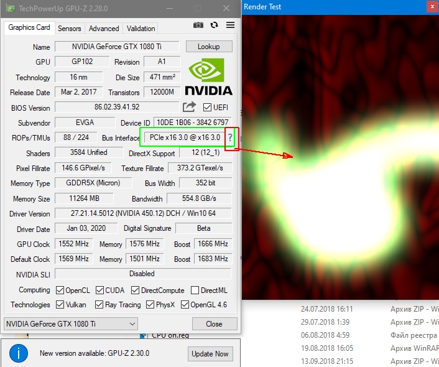Image resolution: width=439 pixels, height=367 pixels.
Task: Open the GPU selection dropdown at bottom
Action: click(x=70, y=324)
